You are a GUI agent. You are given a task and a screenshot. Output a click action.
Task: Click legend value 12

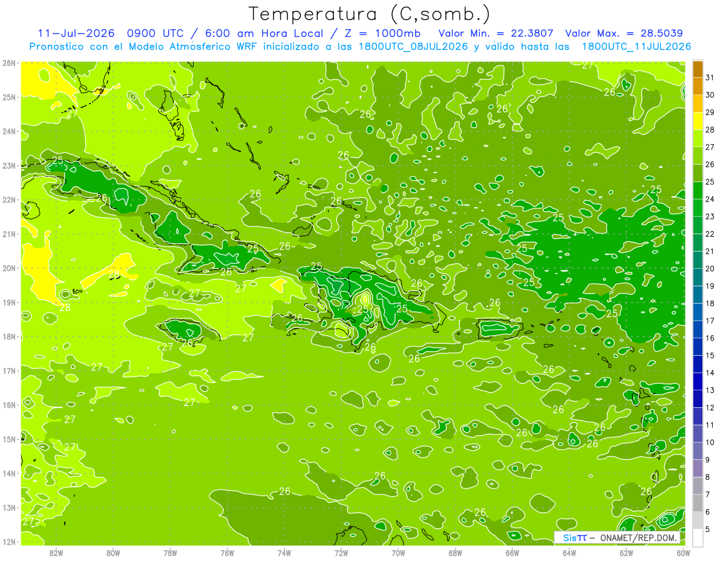point(710,407)
